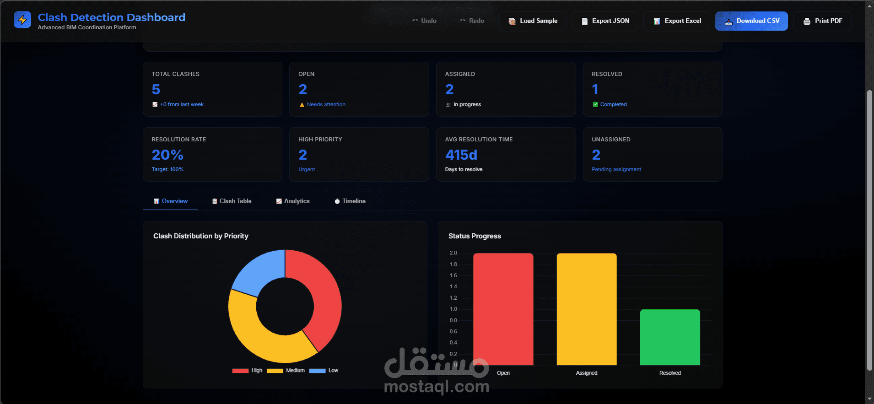
Task: Click the people icon beside In progress
Action: [448, 105]
